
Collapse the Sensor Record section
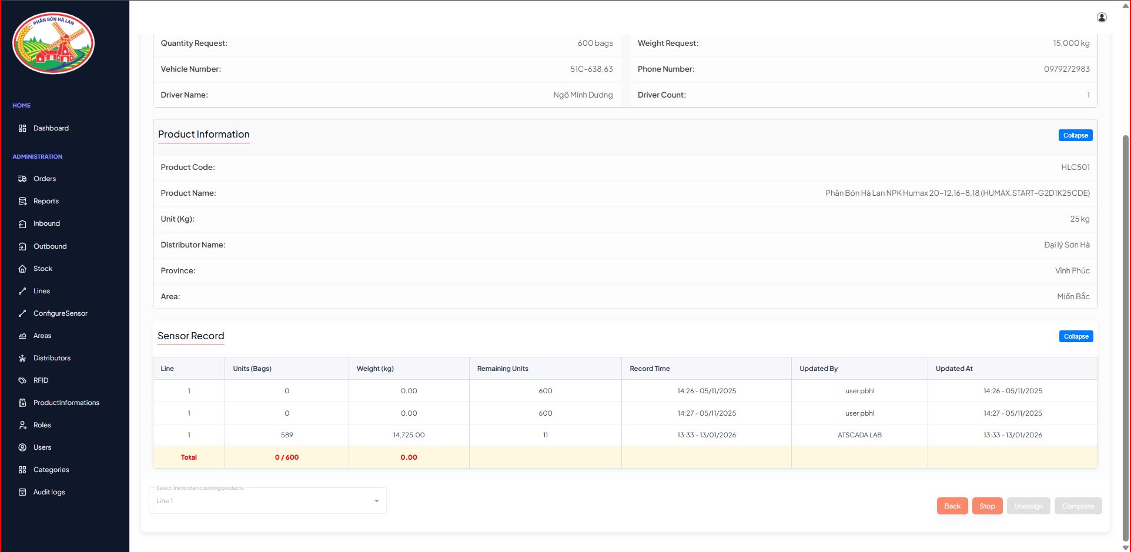pyautogui.click(x=1076, y=336)
